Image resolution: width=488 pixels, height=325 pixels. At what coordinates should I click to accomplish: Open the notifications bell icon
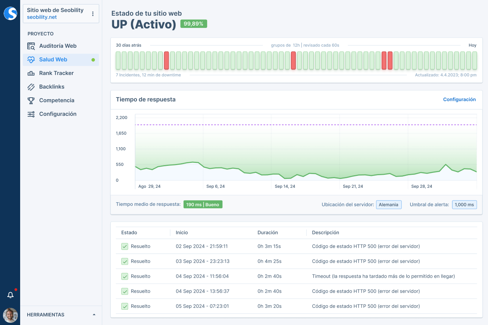click(x=10, y=294)
